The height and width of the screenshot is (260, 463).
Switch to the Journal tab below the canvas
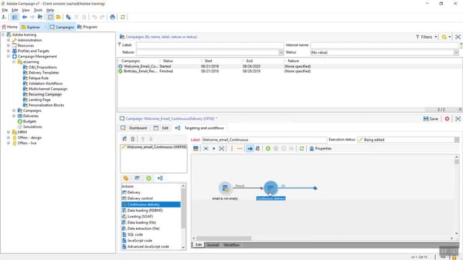(x=212, y=245)
